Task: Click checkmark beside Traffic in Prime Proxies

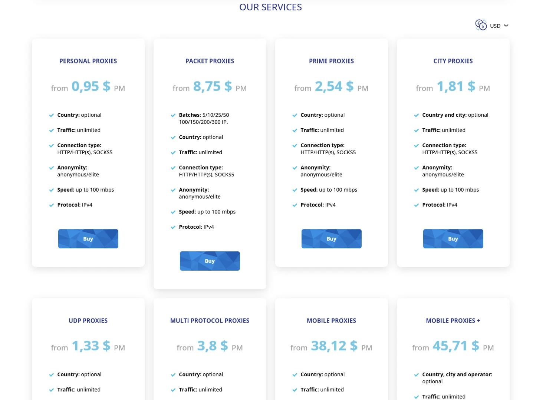Action: click(x=295, y=130)
